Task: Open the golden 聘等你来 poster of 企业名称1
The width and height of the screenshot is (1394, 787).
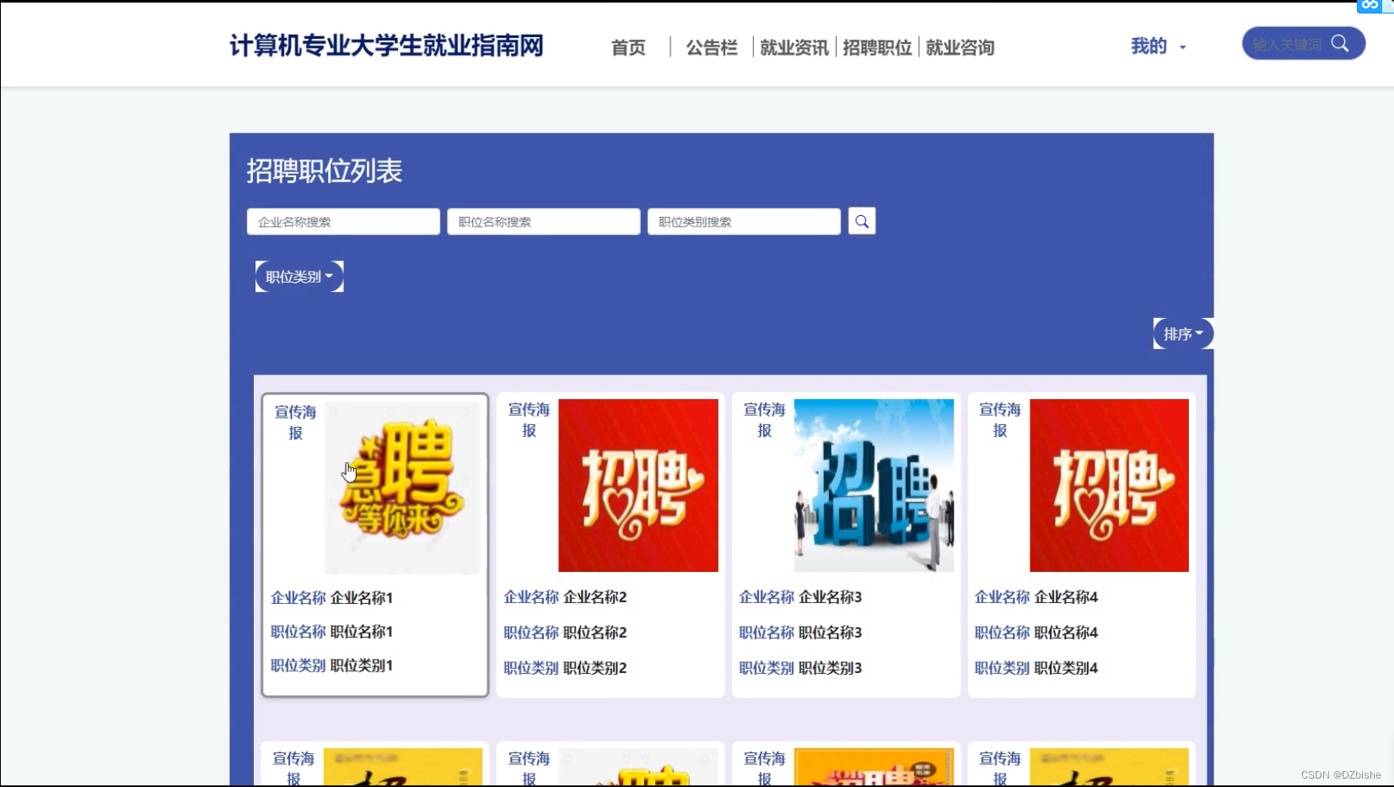Action: click(x=402, y=488)
